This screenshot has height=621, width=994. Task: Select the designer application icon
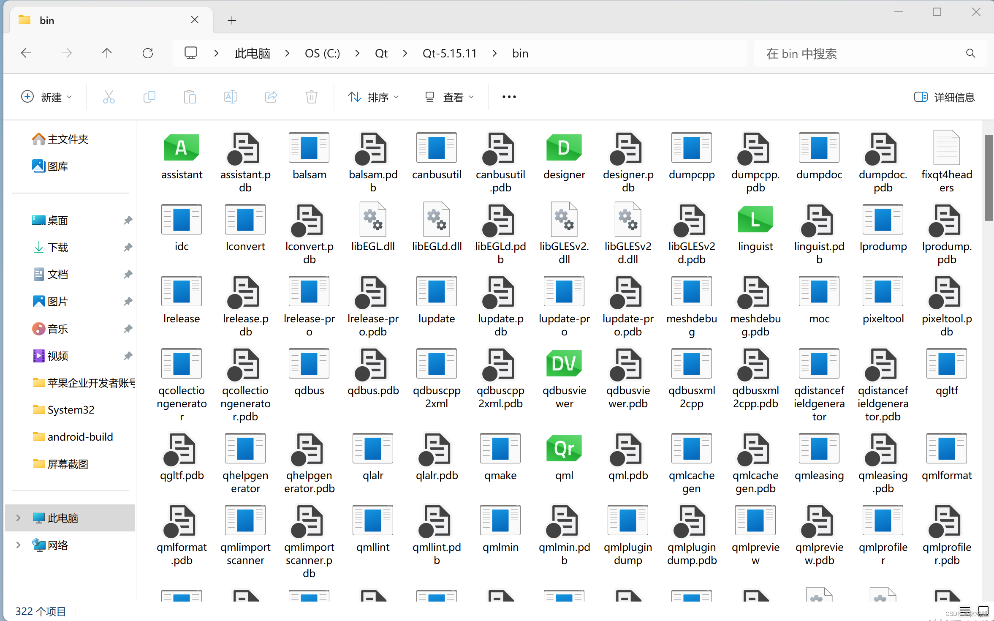(564, 148)
